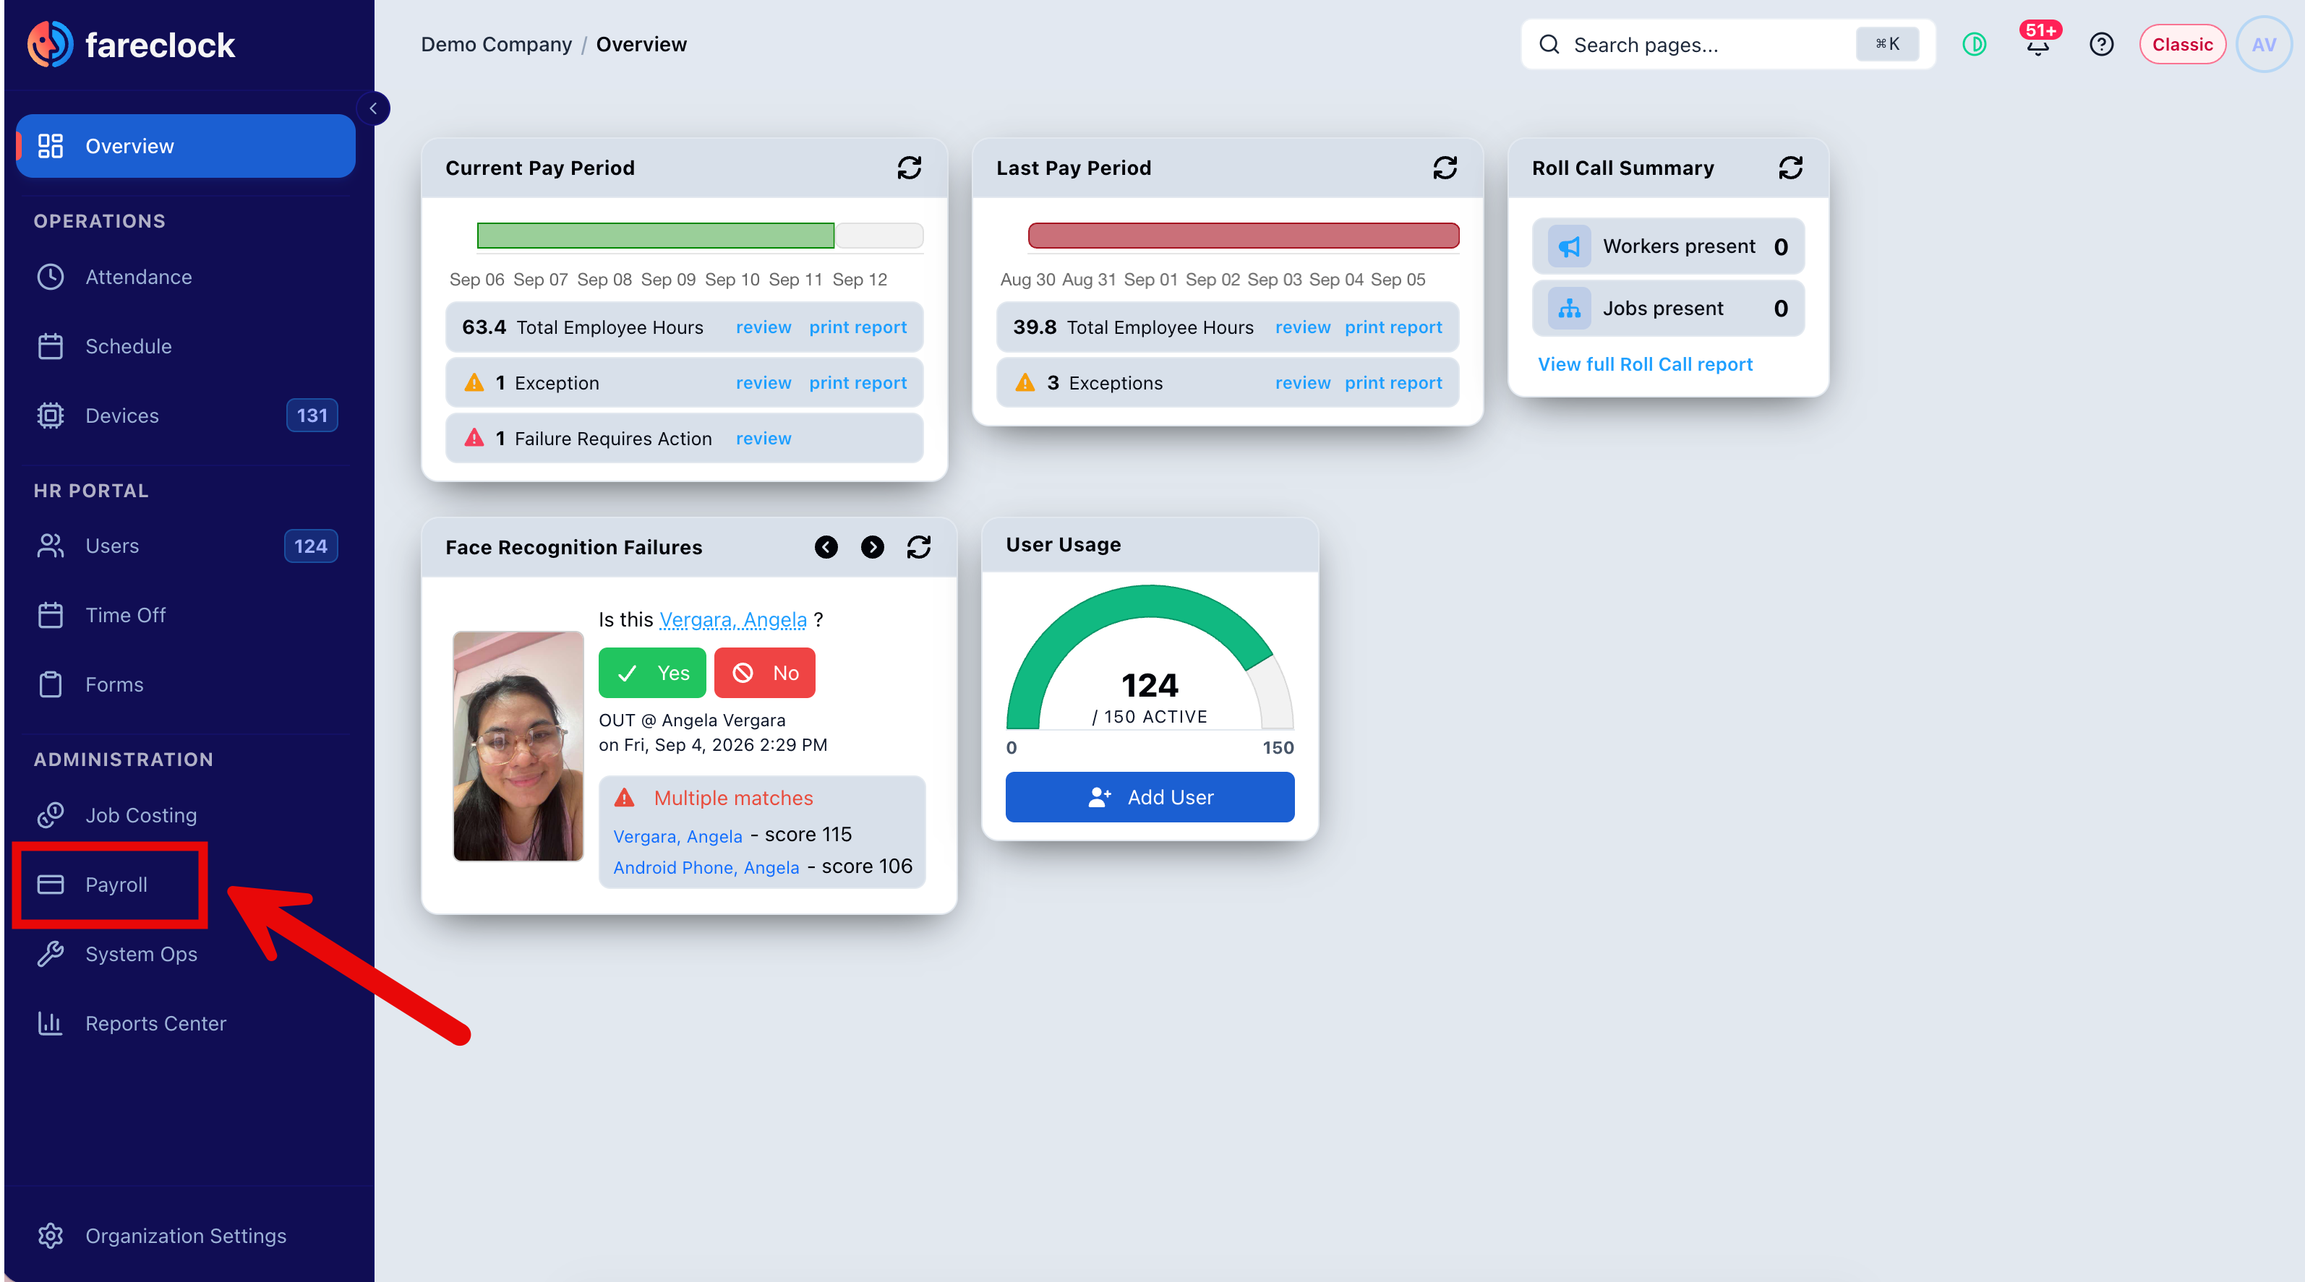Open the AV user avatar menu
Screen dimensions: 2305x1282
[2263, 45]
